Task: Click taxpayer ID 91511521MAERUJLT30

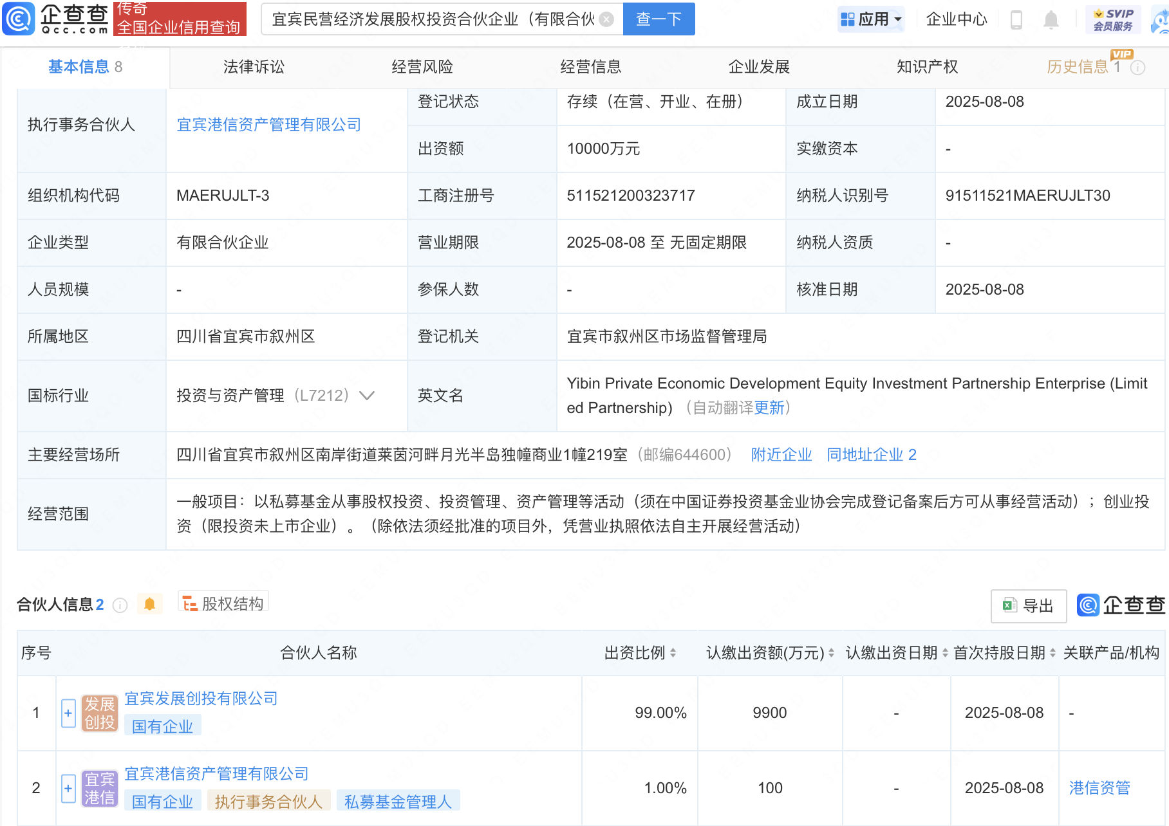Action: coord(1028,196)
